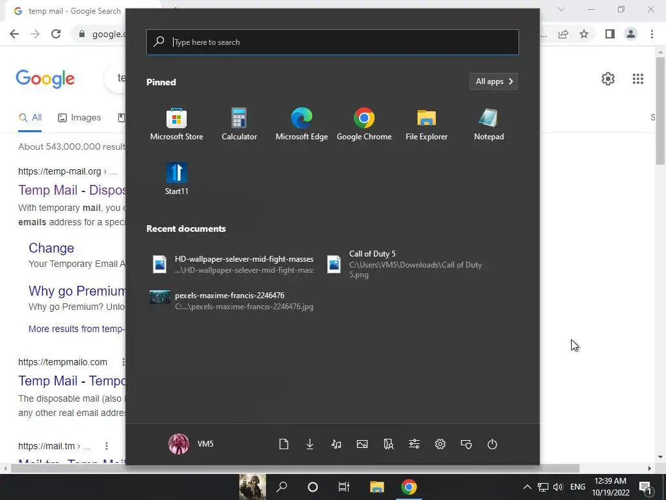The image size is (666, 500).
Task: Open Microsoft Edge pinned icon
Action: click(x=302, y=124)
